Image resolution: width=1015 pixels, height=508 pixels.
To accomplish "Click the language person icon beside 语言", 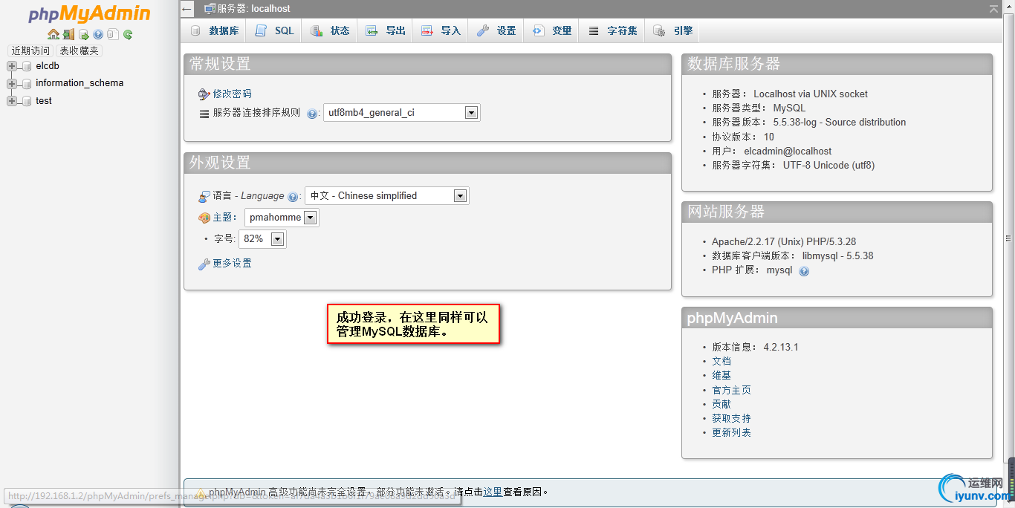I will click(x=204, y=197).
